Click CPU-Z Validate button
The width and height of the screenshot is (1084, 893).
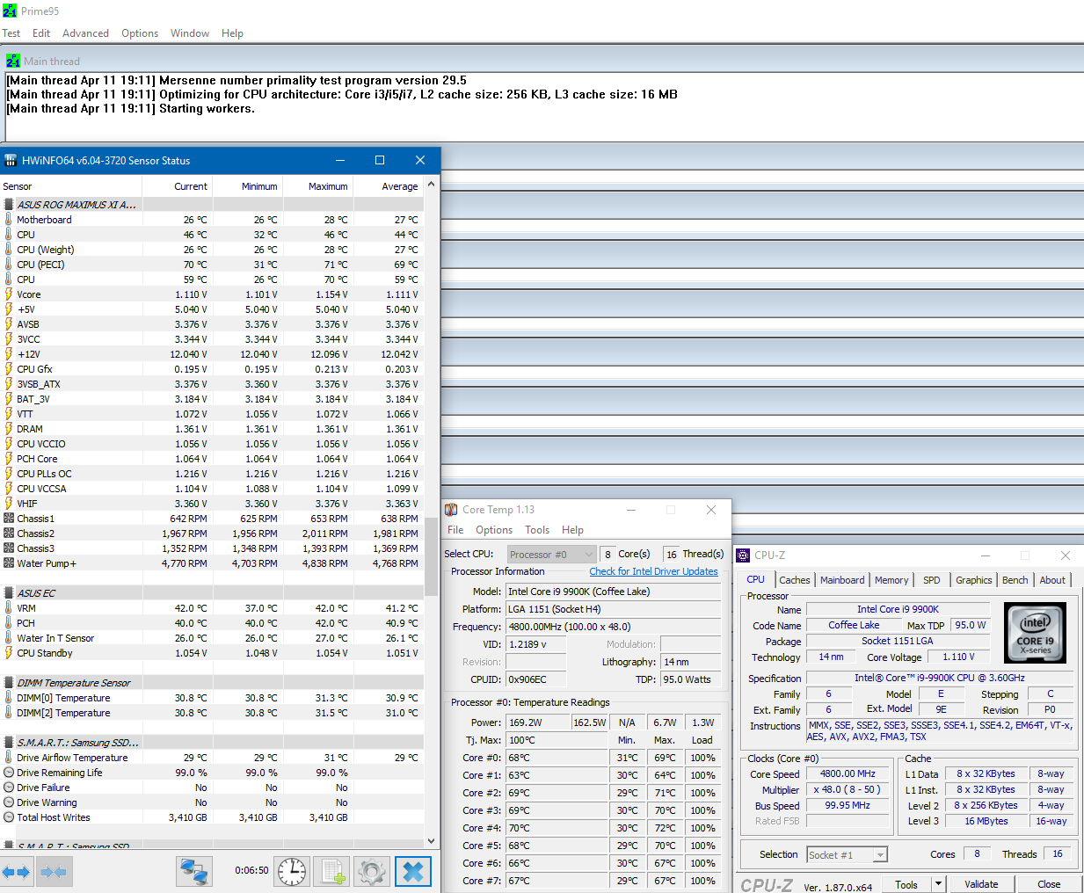981,884
